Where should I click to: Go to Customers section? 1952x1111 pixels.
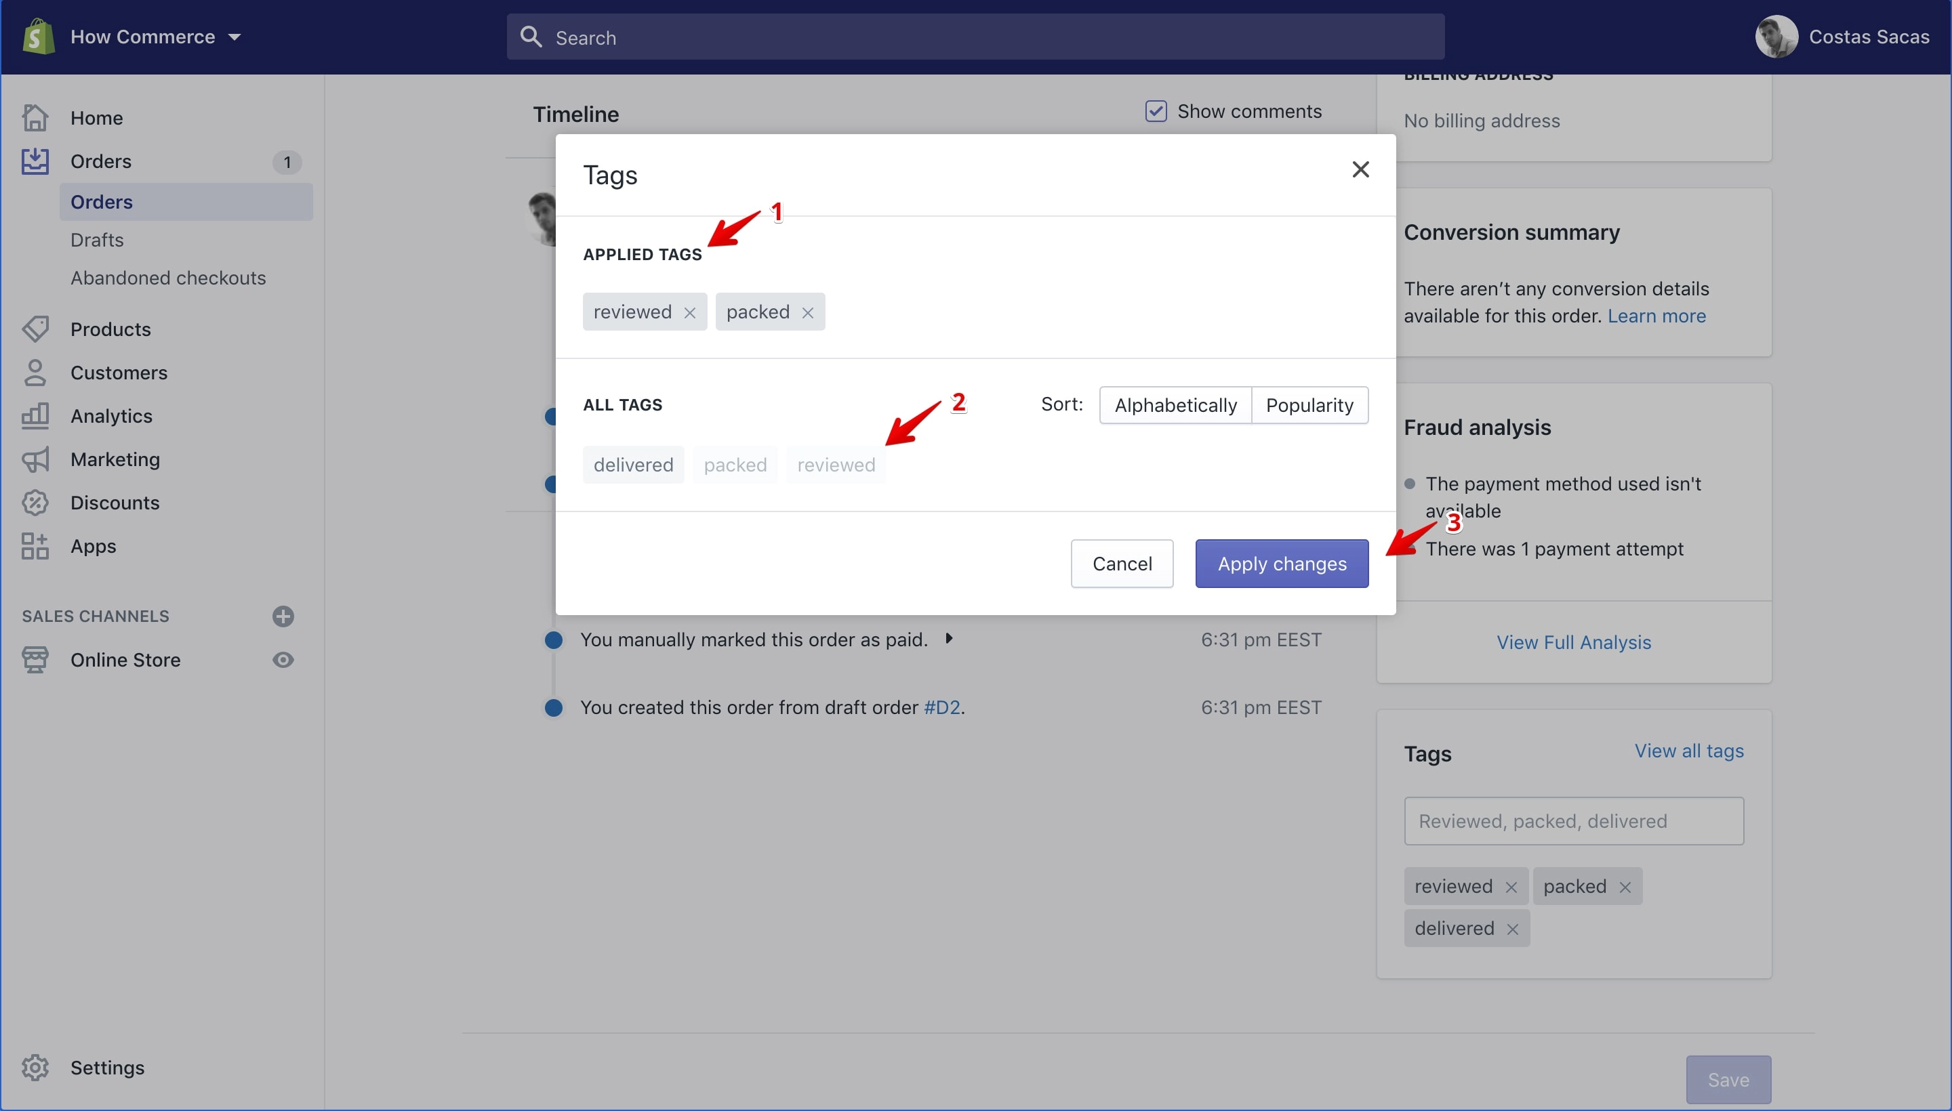point(119,373)
